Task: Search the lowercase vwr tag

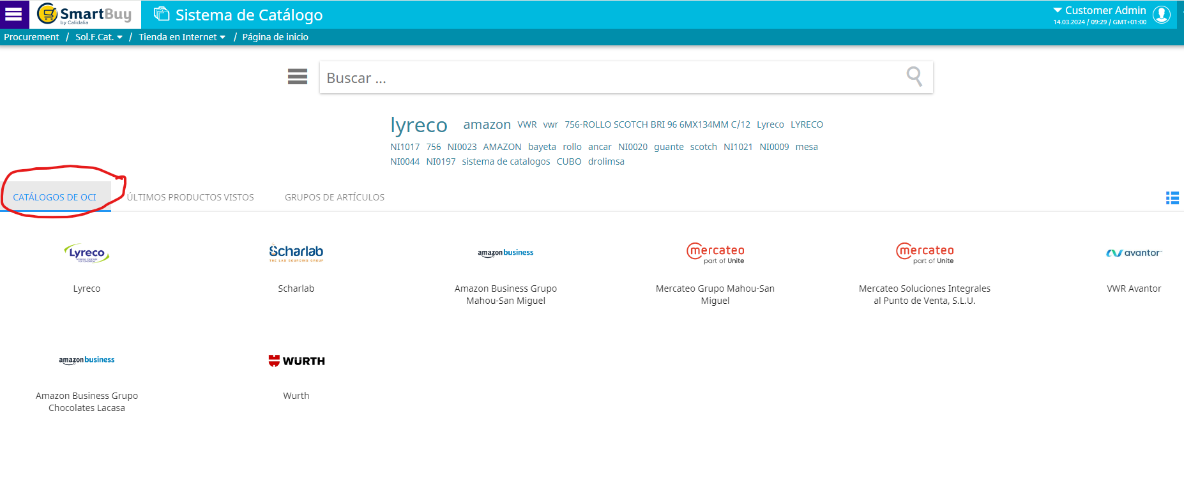Action: (x=550, y=124)
